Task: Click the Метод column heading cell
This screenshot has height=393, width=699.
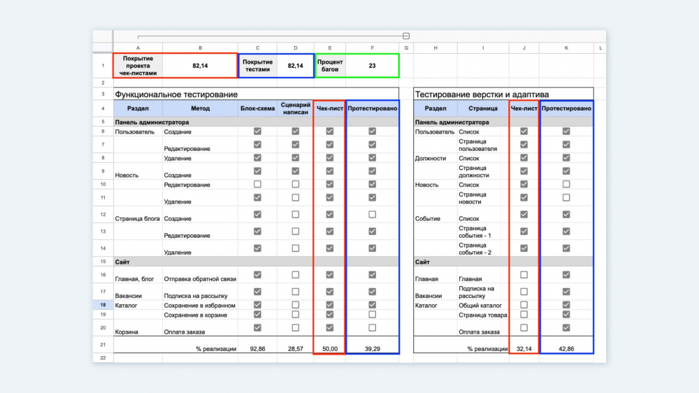Action: point(200,108)
